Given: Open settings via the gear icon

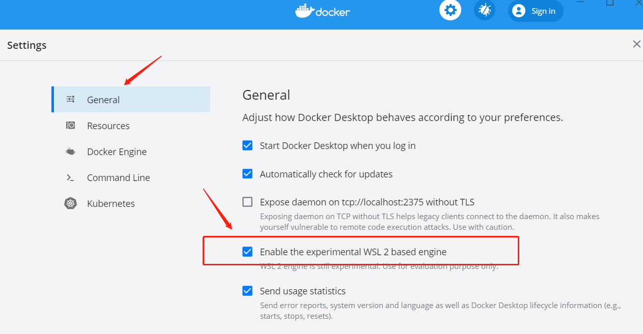Looking at the screenshot, I should 450,10.
